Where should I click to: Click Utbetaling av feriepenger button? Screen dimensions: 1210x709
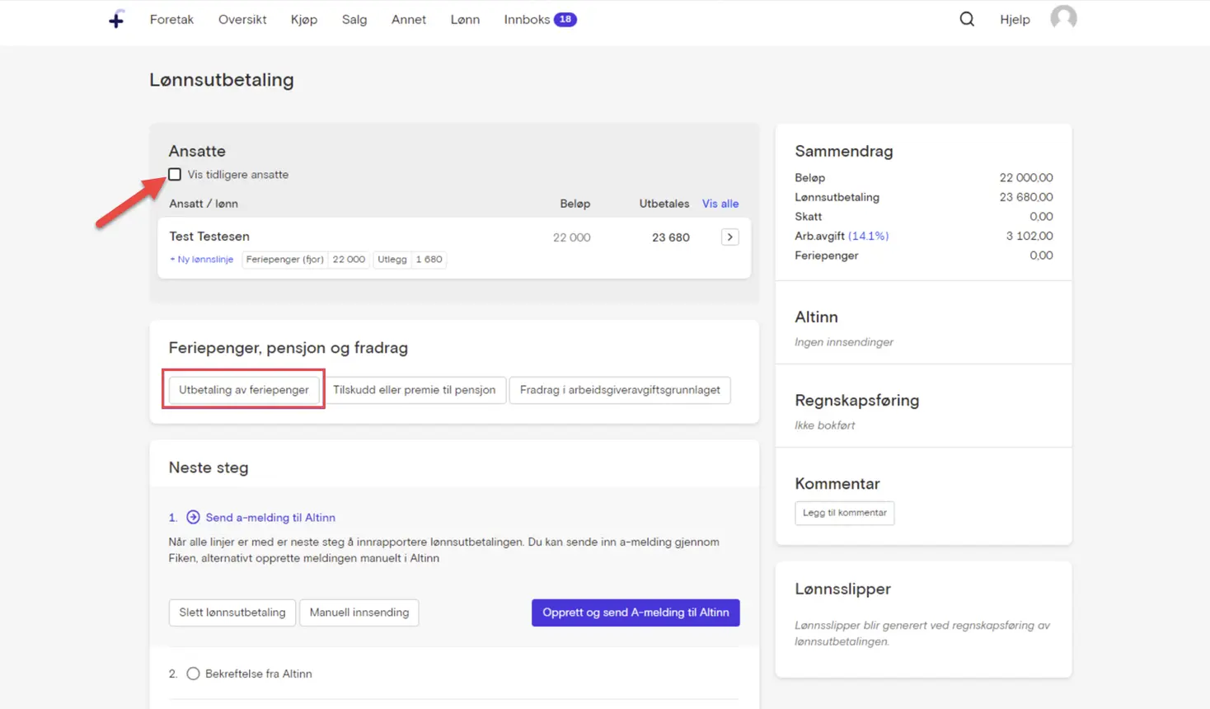[x=244, y=390]
